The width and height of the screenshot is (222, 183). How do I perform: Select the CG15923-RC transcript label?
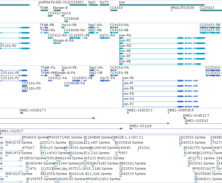[210, 30]
